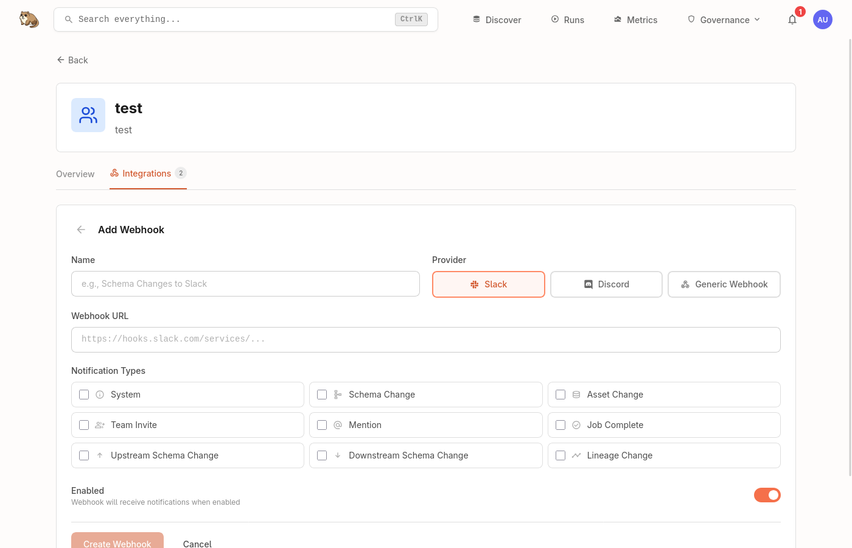This screenshot has height=548, width=852.
Task: Cancel the webhook creation
Action: click(x=197, y=544)
